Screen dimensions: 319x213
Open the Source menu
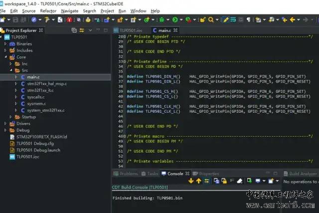tap(29, 11)
